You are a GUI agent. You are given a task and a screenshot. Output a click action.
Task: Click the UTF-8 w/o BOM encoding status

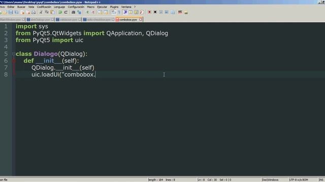(x=299, y=180)
